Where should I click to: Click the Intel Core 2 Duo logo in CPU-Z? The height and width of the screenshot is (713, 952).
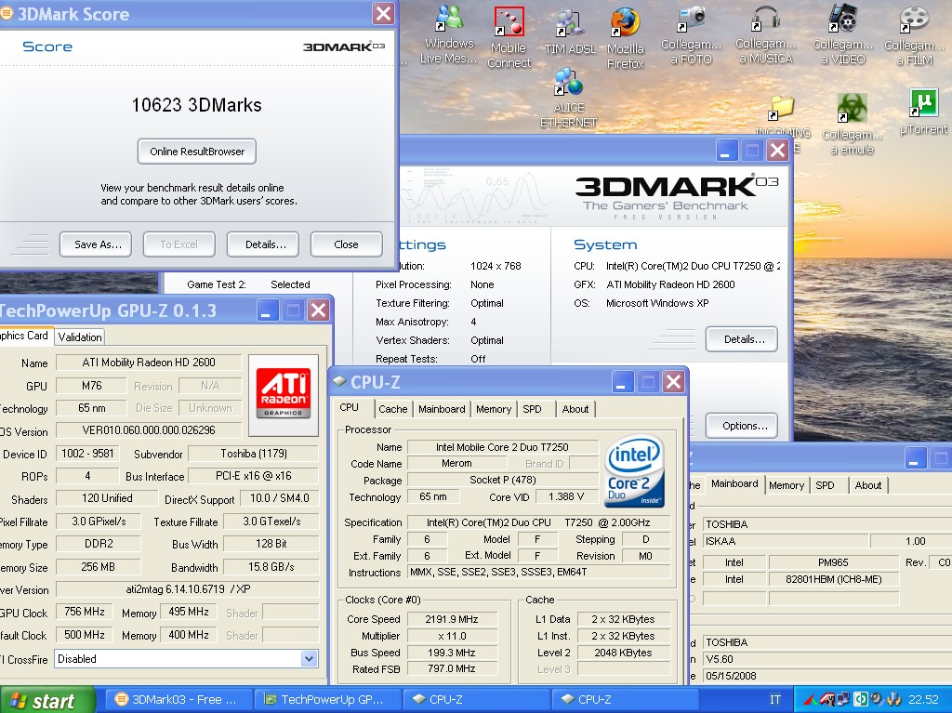click(634, 471)
